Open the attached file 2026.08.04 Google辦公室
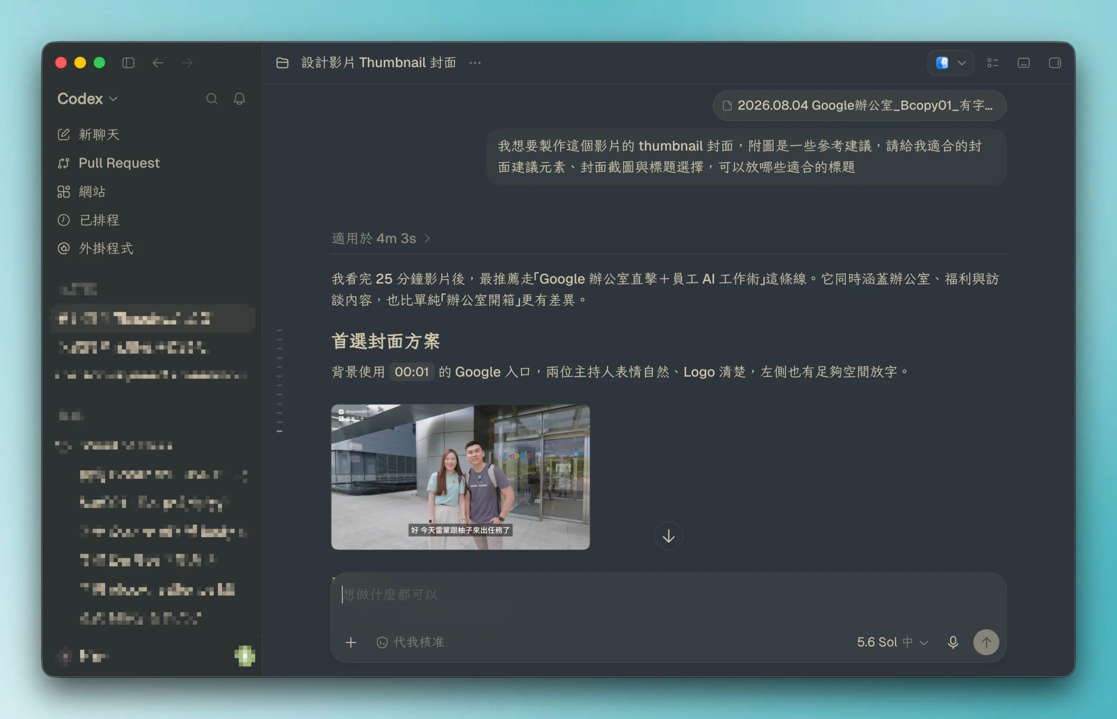 click(860, 106)
